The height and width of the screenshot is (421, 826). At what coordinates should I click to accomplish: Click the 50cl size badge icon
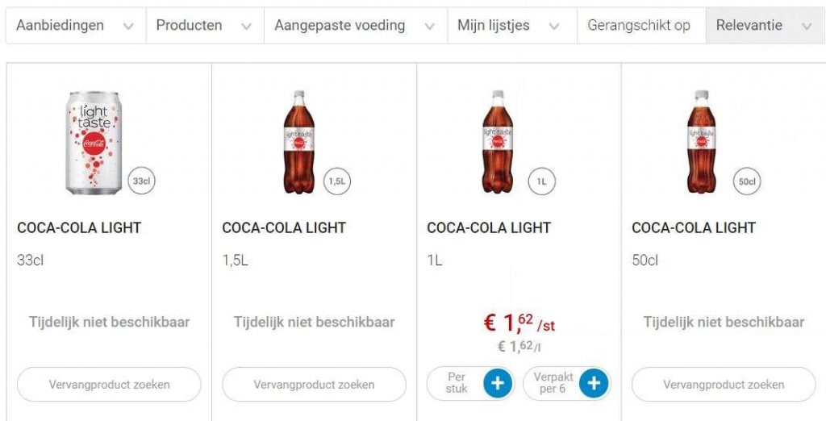(x=747, y=181)
